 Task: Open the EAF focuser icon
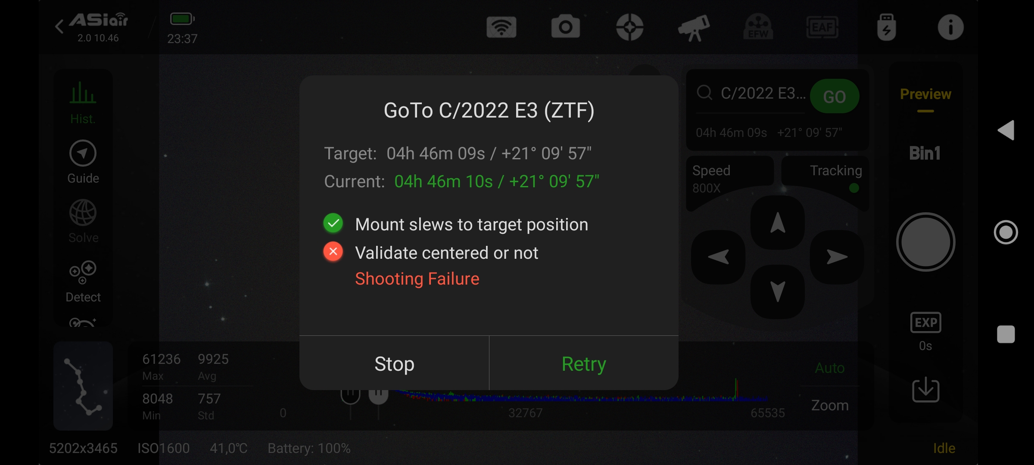(822, 28)
